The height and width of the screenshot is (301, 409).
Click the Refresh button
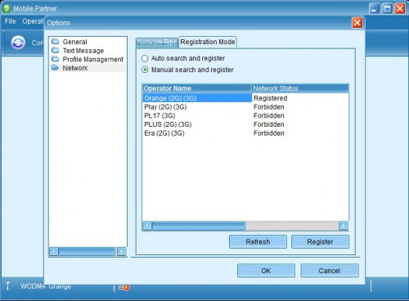(x=258, y=242)
